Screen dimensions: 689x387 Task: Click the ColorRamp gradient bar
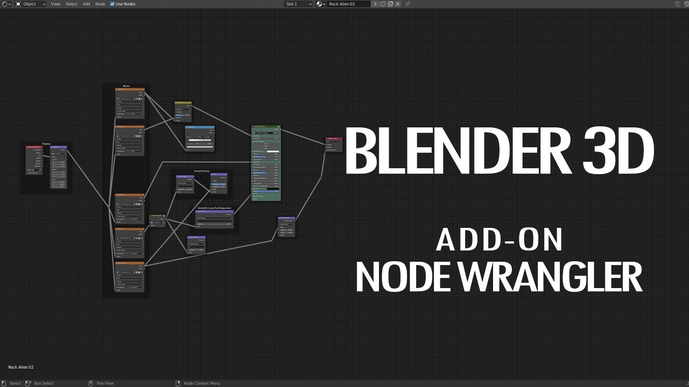tap(200, 140)
